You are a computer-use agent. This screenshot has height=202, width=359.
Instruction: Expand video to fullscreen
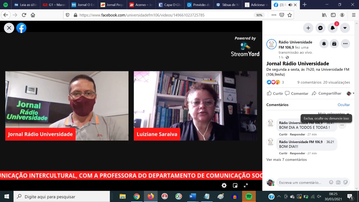tap(246, 185)
